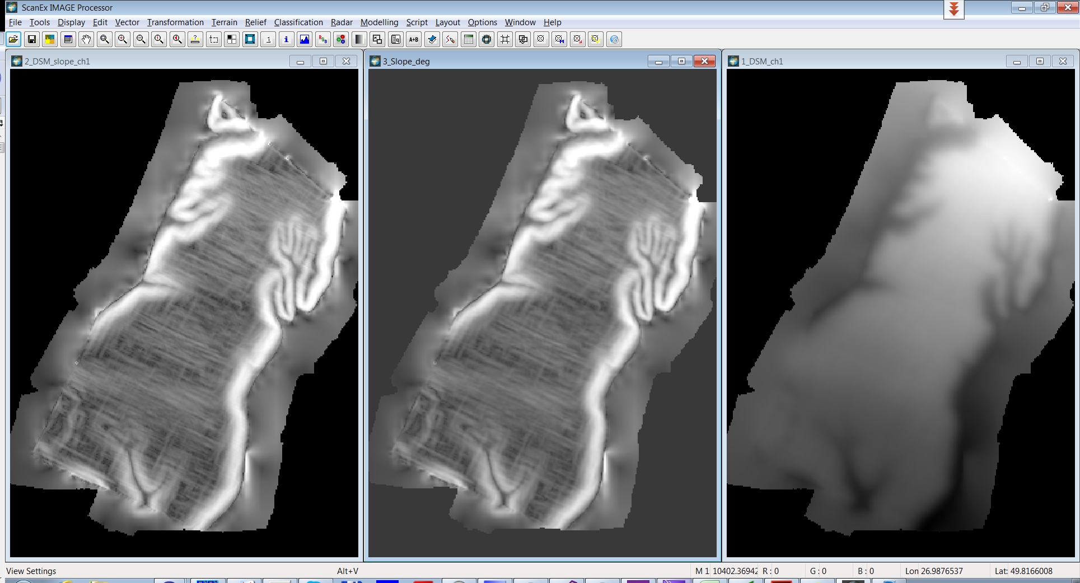Open the grayscale gradient palette icon
This screenshot has height=583, width=1080.
(x=359, y=39)
